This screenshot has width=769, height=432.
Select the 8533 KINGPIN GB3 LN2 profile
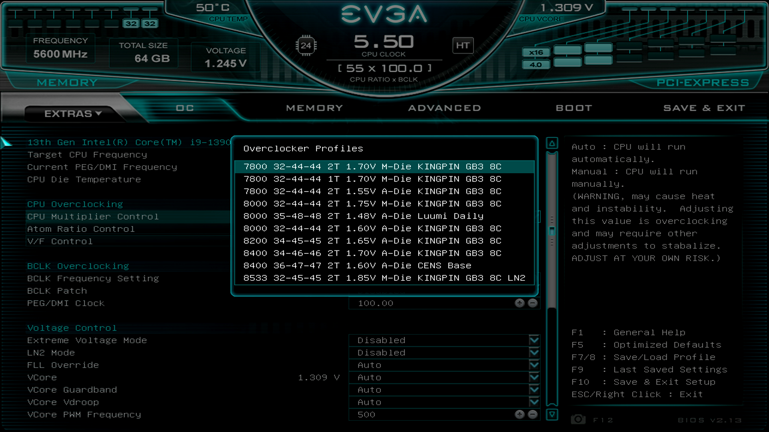[384, 278]
